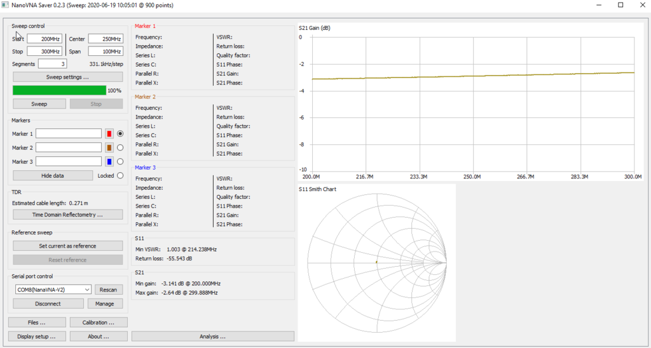Click the Return loss -55.543 dB value
Viewport: 651px width, 348px height.
(x=179, y=259)
